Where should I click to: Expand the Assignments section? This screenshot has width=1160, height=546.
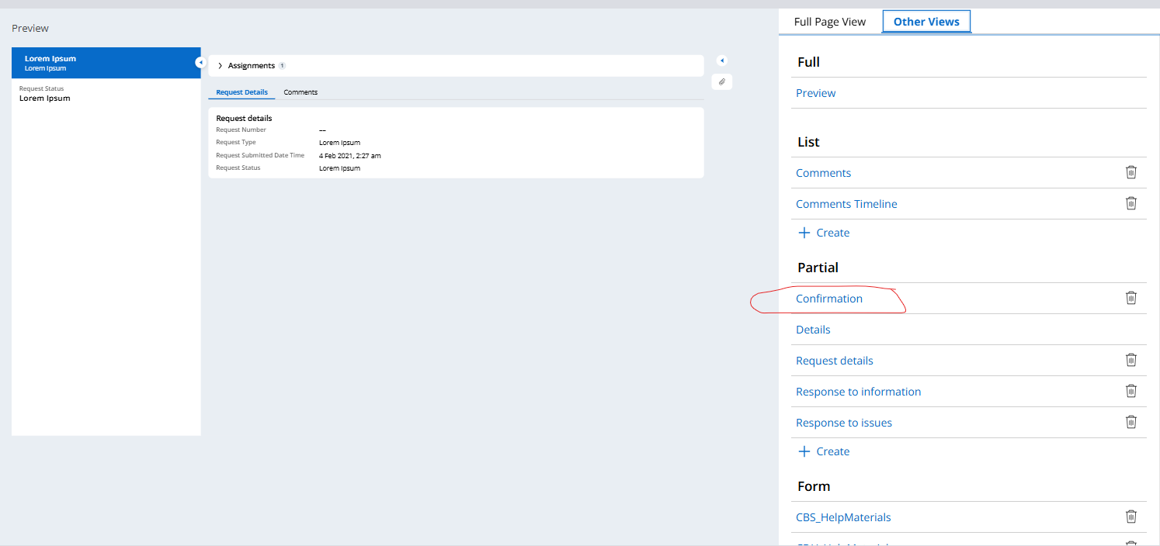[221, 66]
